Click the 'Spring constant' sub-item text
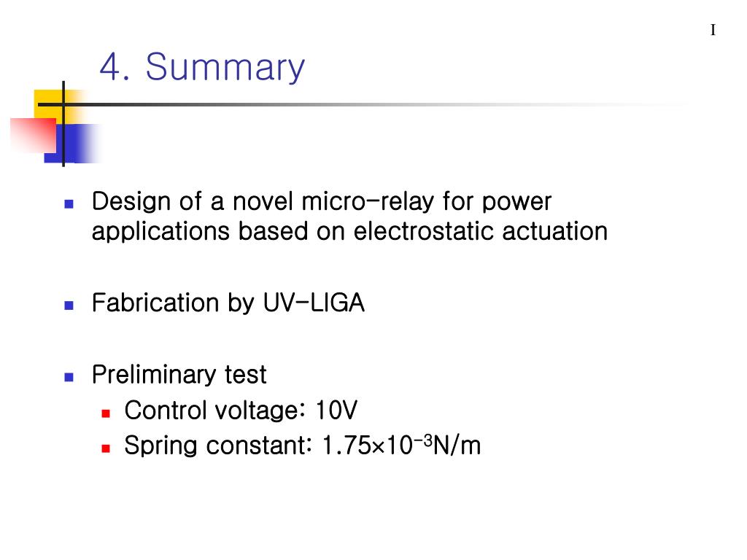This screenshot has height=560, width=747. 303,446
